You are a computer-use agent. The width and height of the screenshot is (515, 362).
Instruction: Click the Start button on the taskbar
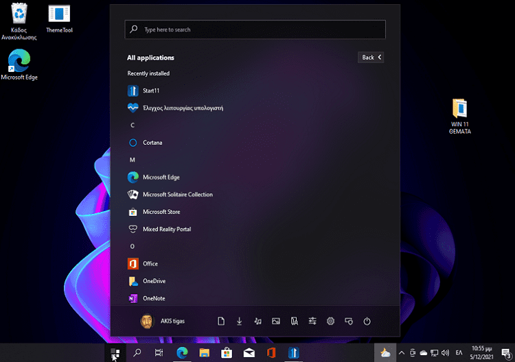click(115, 353)
